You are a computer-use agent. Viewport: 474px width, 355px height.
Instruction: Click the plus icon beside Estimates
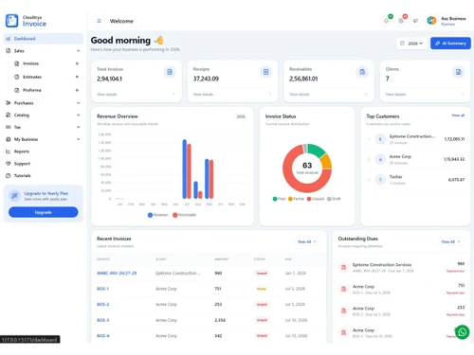pos(77,77)
